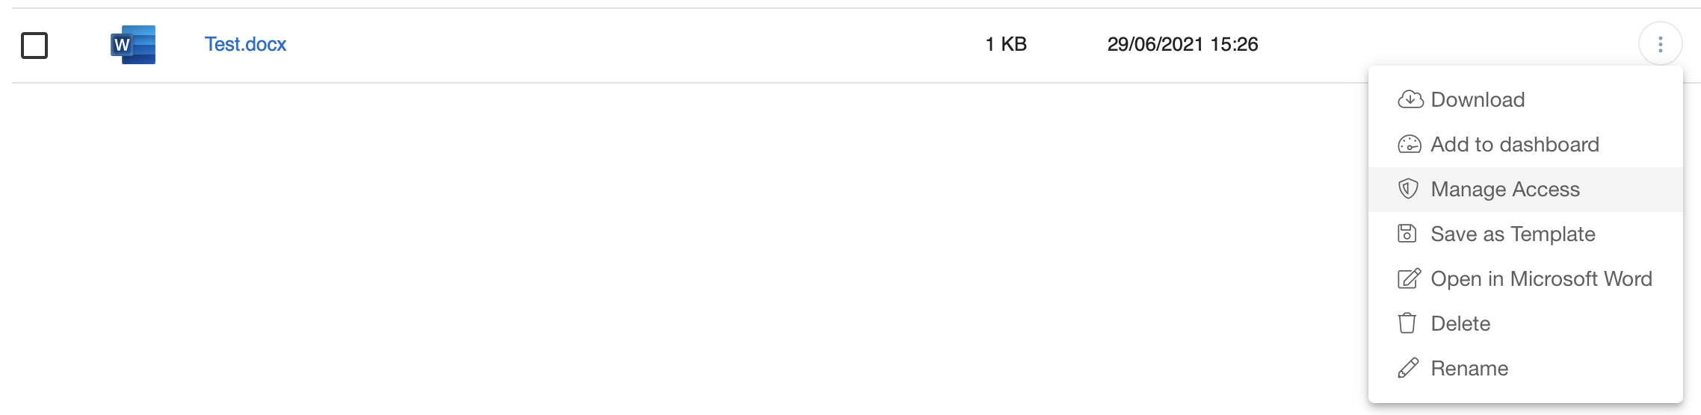1701x415 pixels.
Task: Click the 29/06/2021 15:26 date cell
Action: pos(1182,45)
